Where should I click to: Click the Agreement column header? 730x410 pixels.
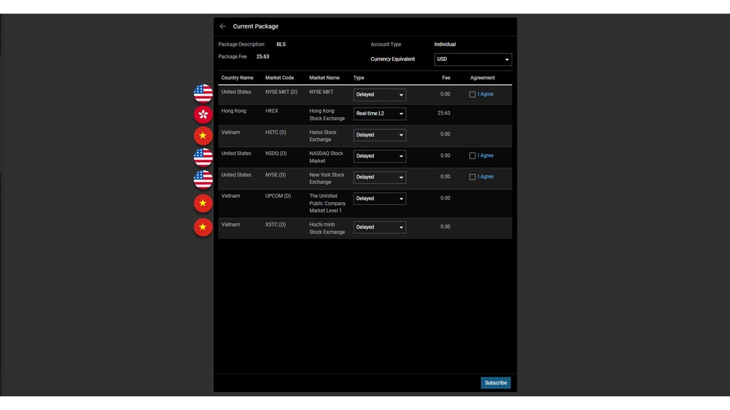pyautogui.click(x=482, y=78)
